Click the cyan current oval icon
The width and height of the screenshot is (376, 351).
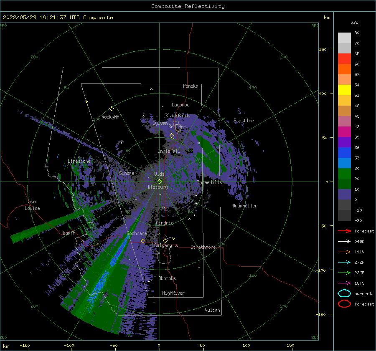tap(344, 293)
